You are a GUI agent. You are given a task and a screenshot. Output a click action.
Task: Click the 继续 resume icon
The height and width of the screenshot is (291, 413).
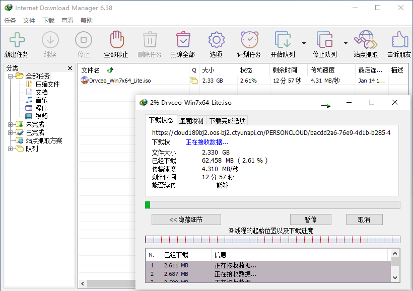tap(50, 40)
